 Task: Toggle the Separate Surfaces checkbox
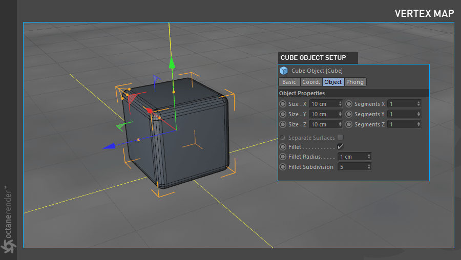340,138
